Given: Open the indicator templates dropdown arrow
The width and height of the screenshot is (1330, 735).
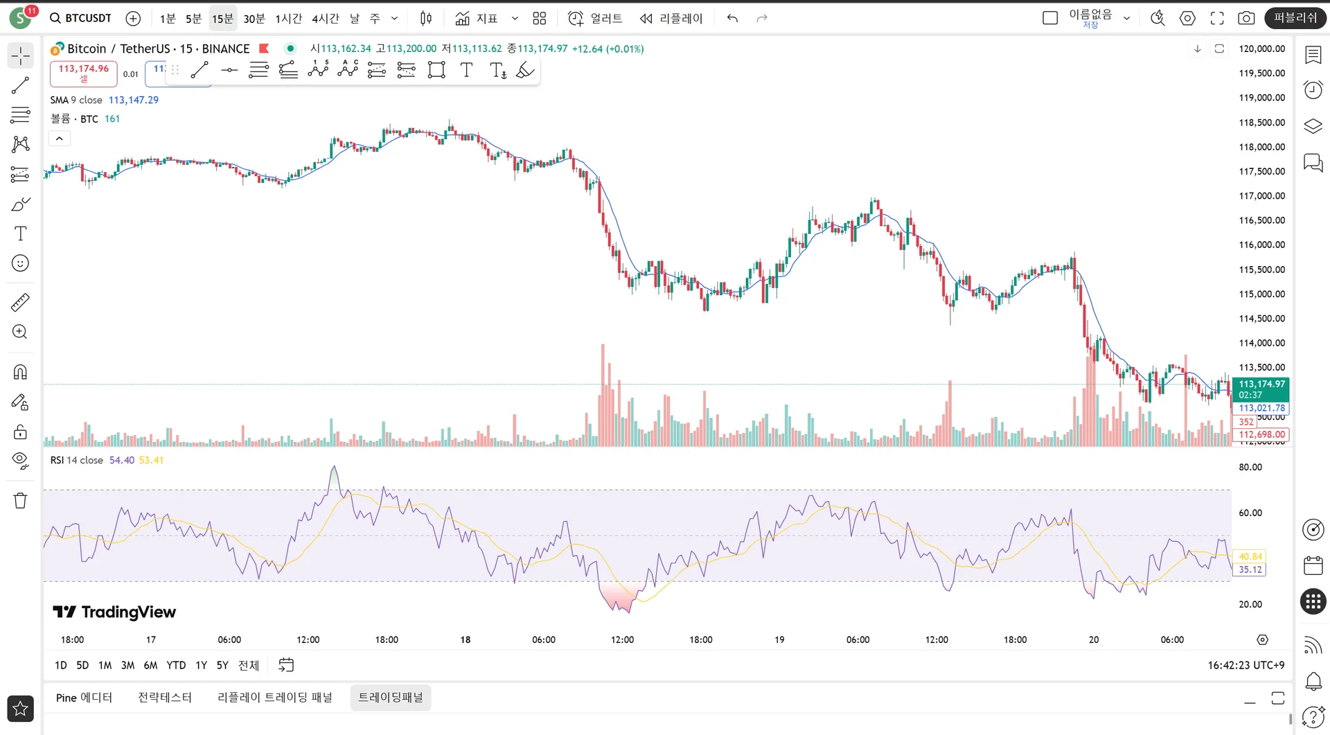Looking at the screenshot, I should tap(515, 18).
